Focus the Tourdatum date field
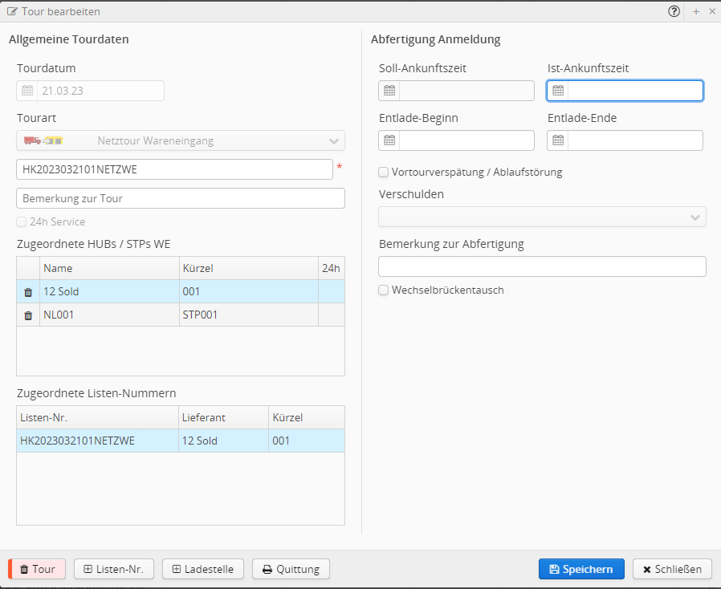 click(100, 91)
